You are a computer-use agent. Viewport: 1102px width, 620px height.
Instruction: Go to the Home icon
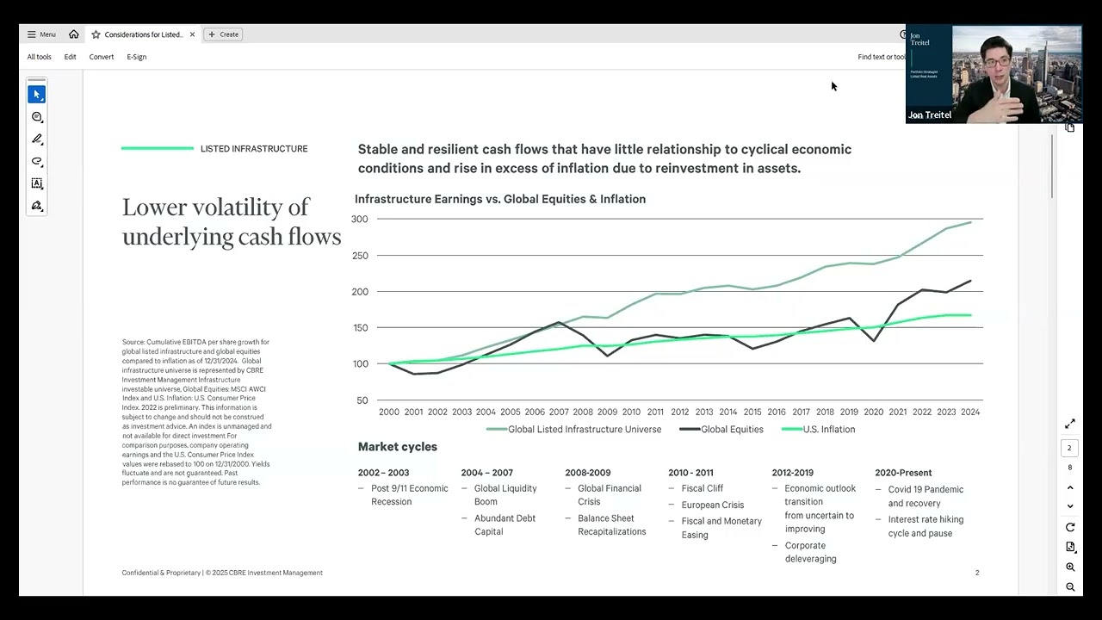click(74, 34)
